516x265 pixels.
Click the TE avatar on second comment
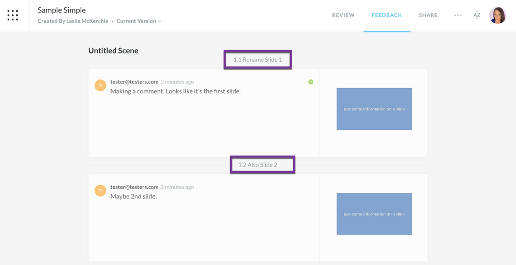[x=100, y=191]
